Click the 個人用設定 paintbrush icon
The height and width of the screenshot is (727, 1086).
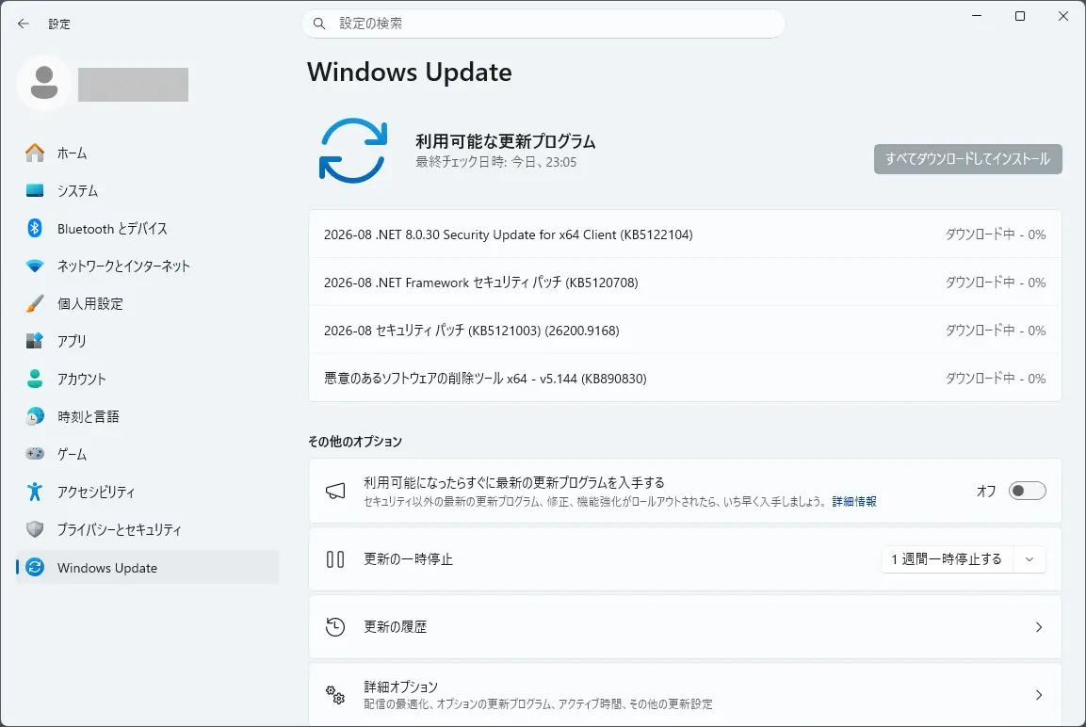35,303
